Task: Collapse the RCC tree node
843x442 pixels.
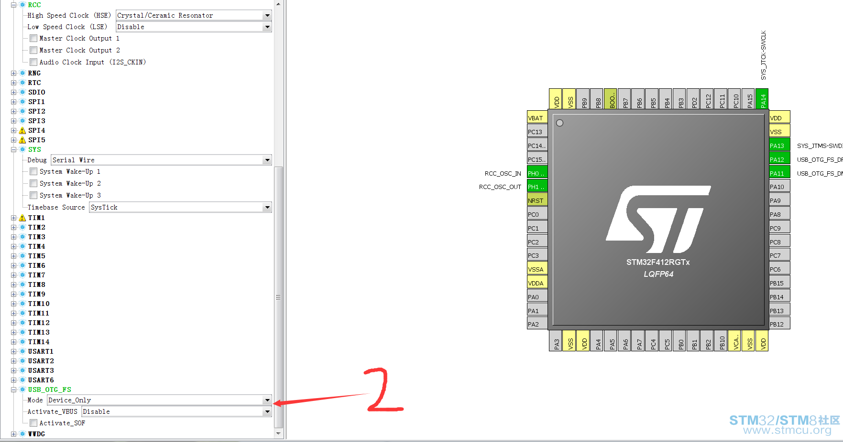Action: click(14, 5)
